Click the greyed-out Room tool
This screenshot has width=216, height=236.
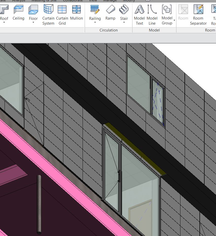(x=183, y=13)
